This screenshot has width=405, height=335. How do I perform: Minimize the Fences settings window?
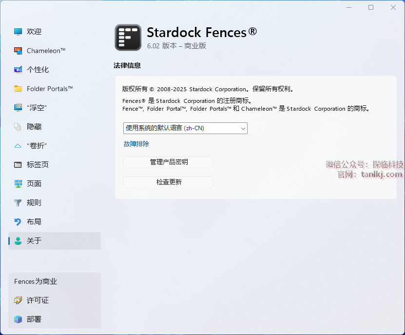349,7
